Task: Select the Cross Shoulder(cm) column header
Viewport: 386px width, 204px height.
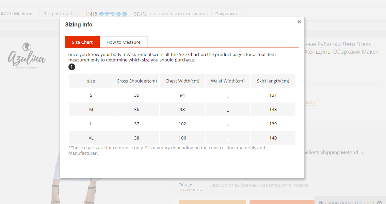Action: pyautogui.click(x=136, y=81)
